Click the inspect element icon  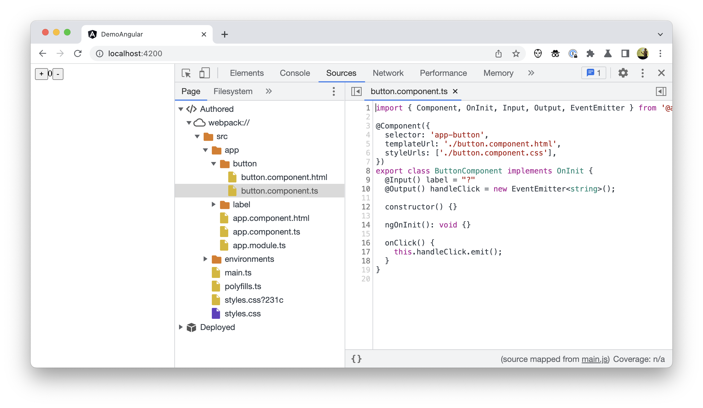(x=186, y=73)
